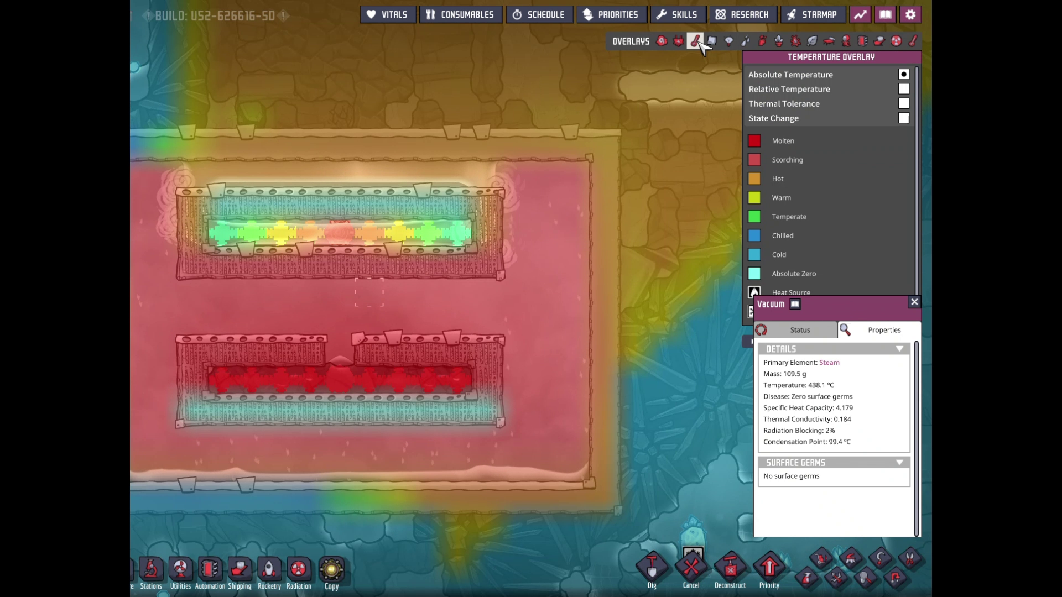Select the Empty Pipe tool
This screenshot has height=597, width=1062.
895,578
